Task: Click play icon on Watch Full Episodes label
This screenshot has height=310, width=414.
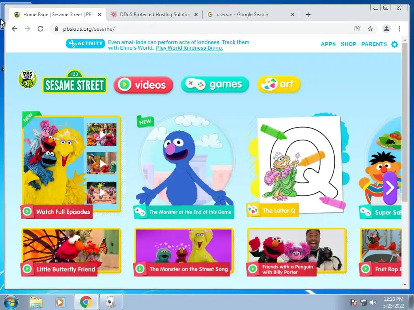Action: coord(27,212)
